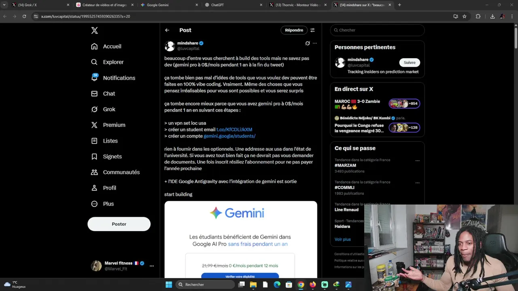Open File Explorer from the taskbar

253,285
